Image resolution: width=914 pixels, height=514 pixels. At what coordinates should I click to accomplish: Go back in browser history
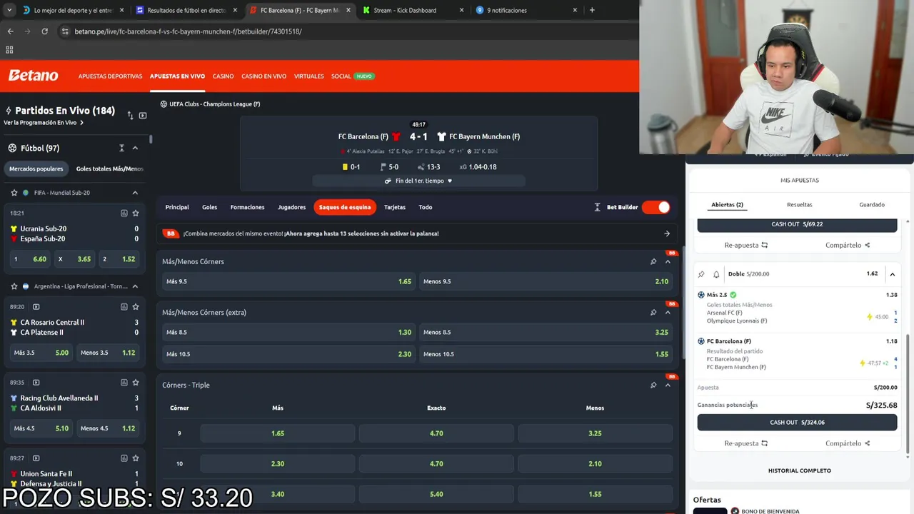pos(10,31)
